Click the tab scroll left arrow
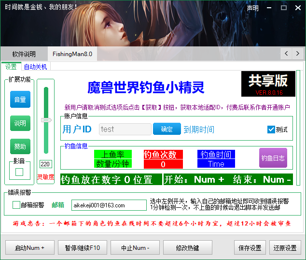Viewport: 306px width, 260px height. tap(286, 54)
